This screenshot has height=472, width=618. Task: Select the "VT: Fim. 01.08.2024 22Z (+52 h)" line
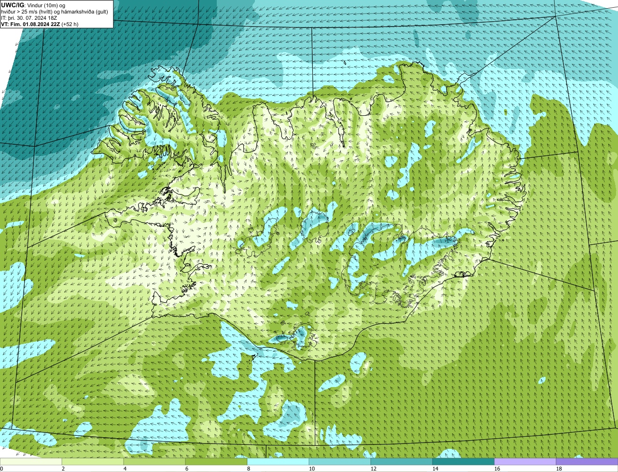pyautogui.click(x=40, y=24)
